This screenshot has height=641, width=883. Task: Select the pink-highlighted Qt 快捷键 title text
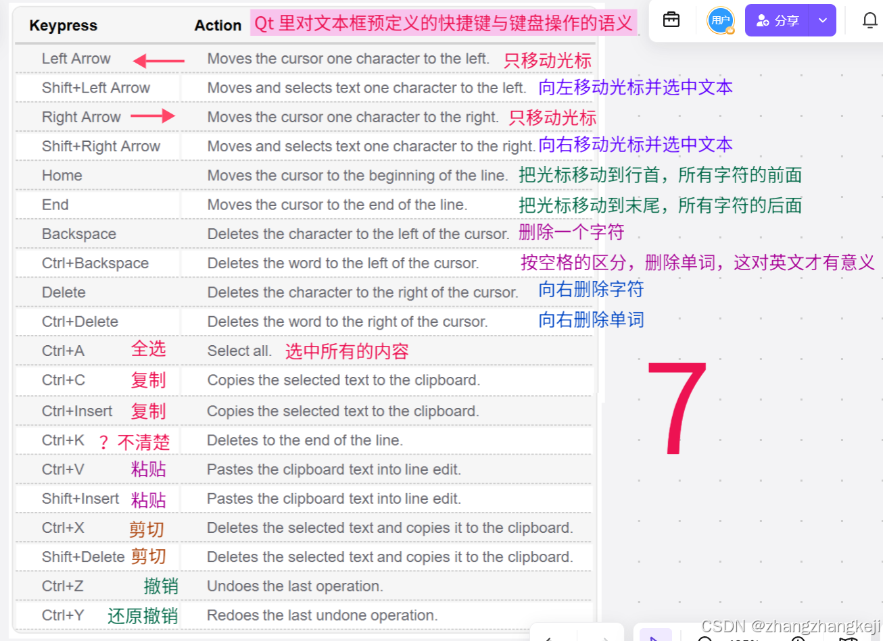[x=444, y=24]
